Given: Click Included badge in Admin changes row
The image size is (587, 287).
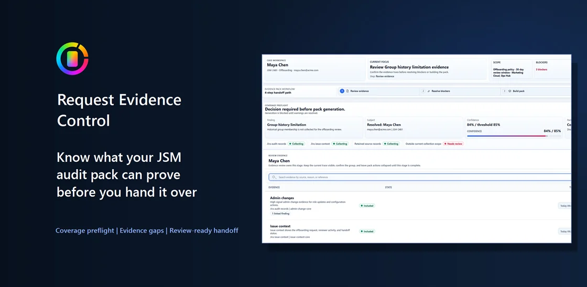Looking at the screenshot, I should click(x=367, y=205).
